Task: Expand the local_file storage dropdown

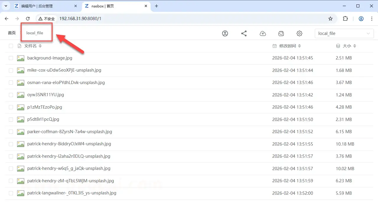Action: (x=344, y=33)
